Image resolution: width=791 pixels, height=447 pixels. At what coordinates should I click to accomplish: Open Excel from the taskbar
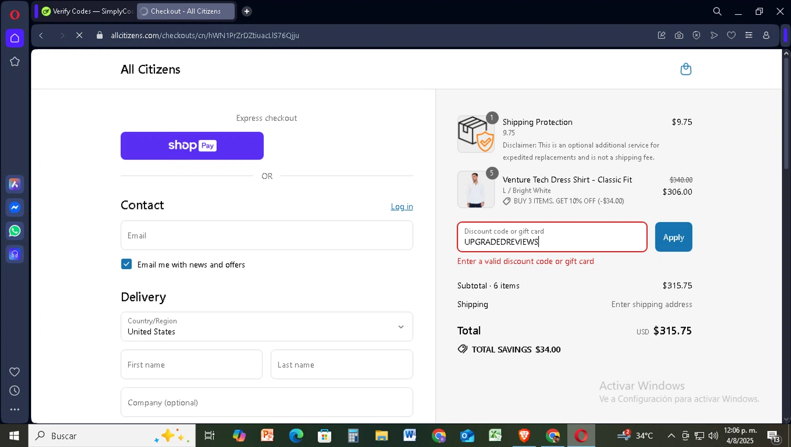[495, 435]
